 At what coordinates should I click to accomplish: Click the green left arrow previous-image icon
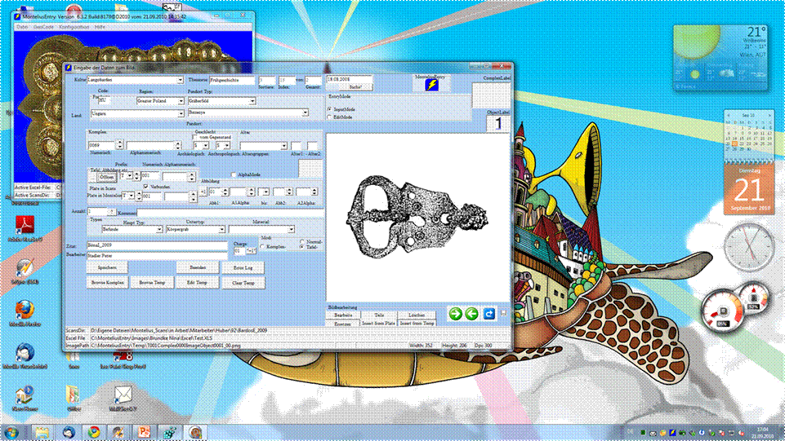click(x=471, y=314)
